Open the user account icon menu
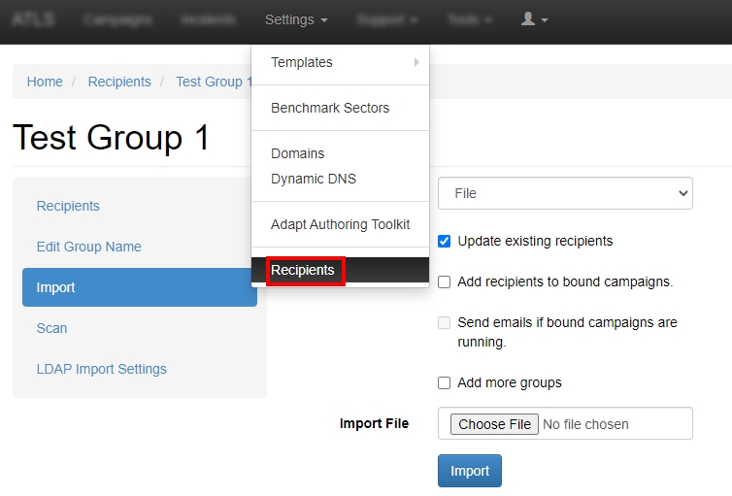The height and width of the screenshot is (496, 732). [534, 19]
